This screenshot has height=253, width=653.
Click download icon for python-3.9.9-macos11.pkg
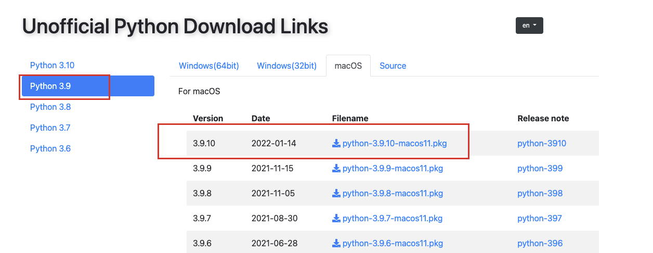tap(336, 168)
